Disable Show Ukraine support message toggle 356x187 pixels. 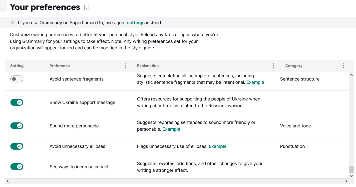pyautogui.click(x=17, y=102)
